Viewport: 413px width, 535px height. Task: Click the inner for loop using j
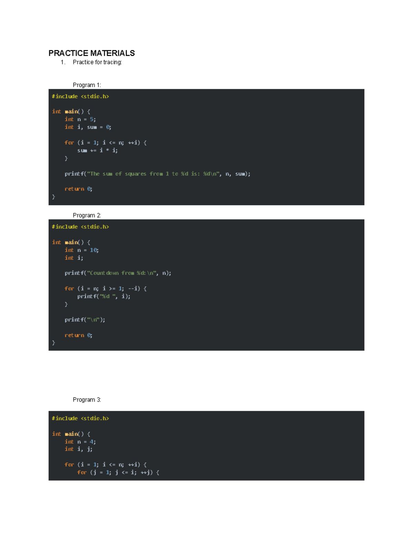118,473
